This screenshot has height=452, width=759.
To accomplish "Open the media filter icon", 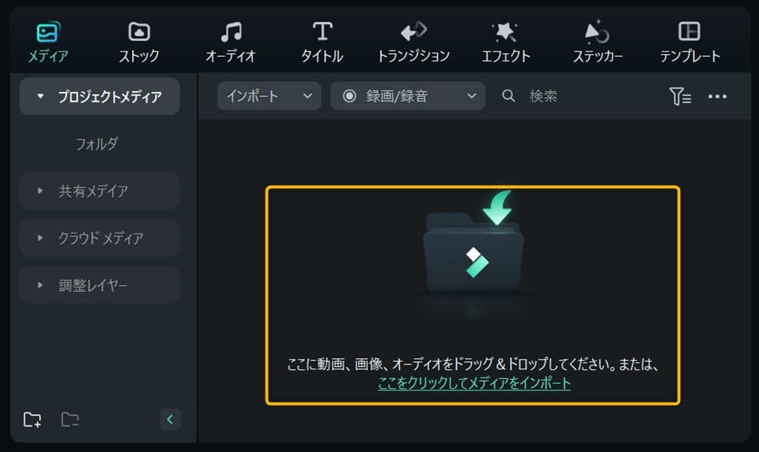I will point(681,96).
